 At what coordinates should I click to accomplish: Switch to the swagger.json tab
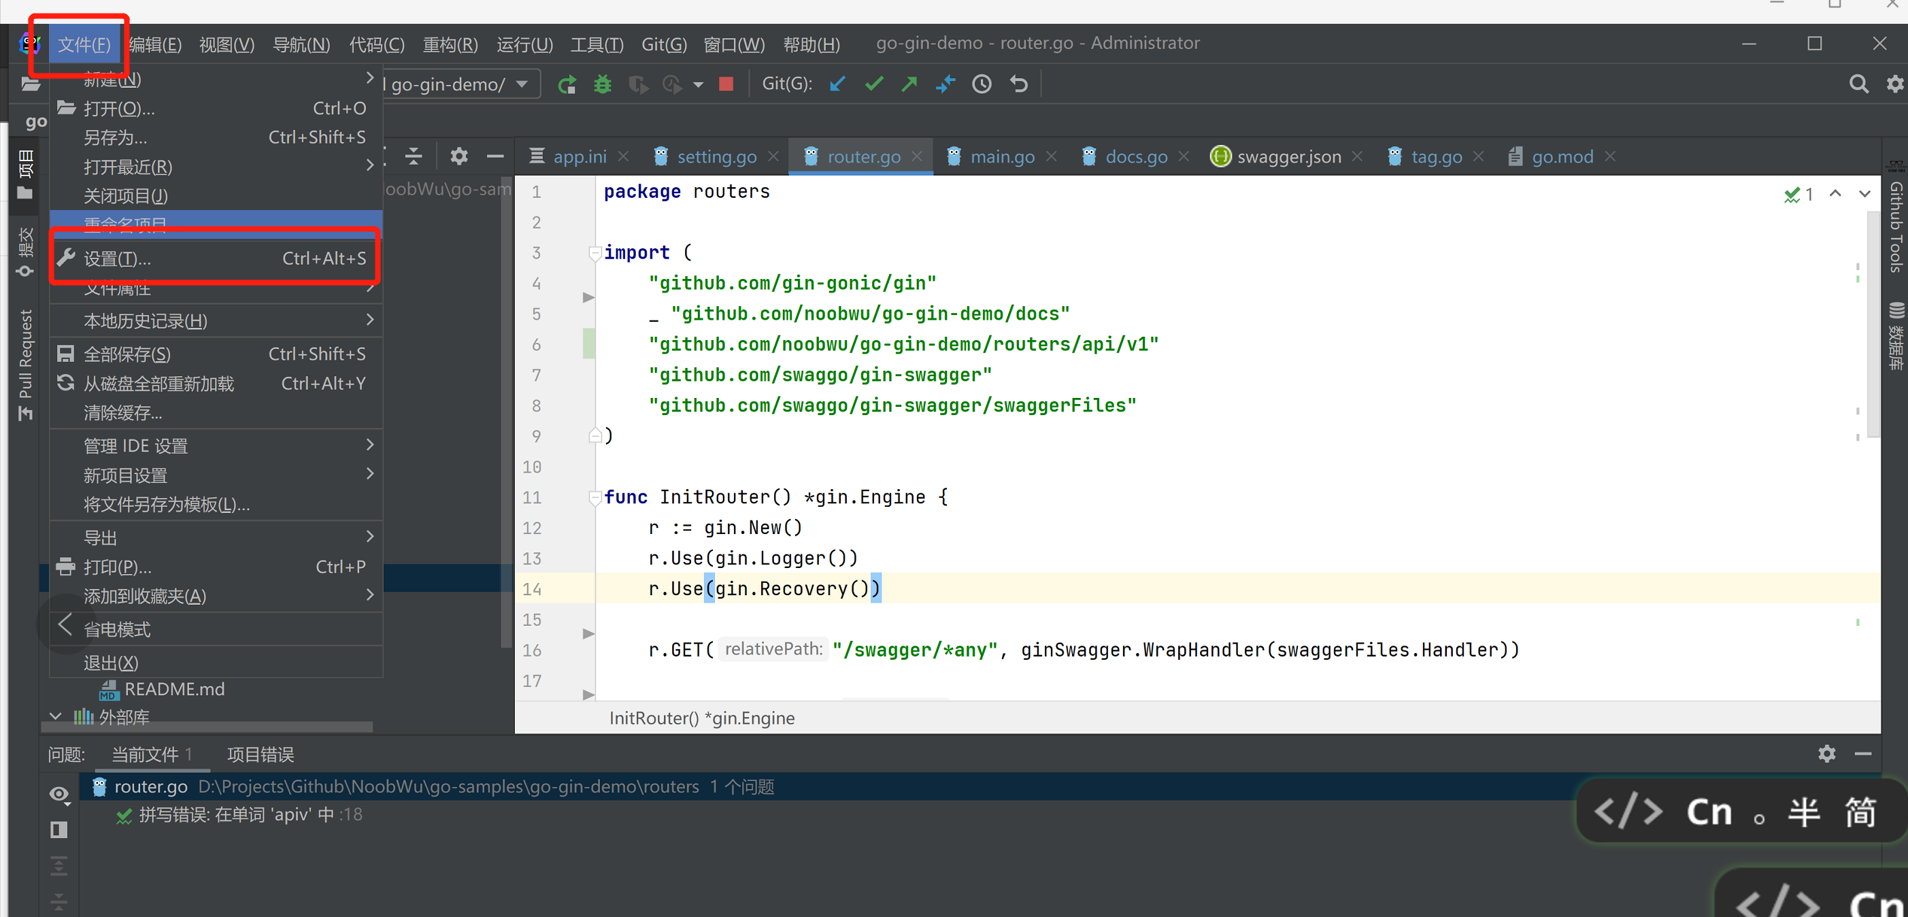1289,157
